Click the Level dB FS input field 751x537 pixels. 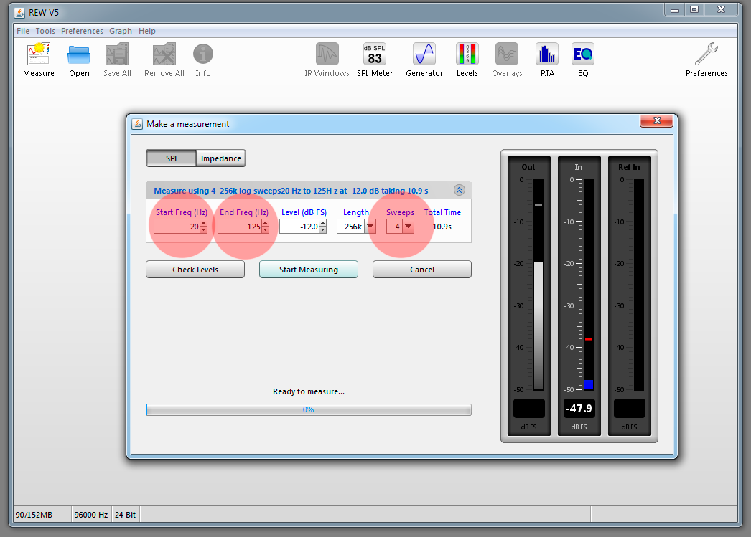(299, 227)
